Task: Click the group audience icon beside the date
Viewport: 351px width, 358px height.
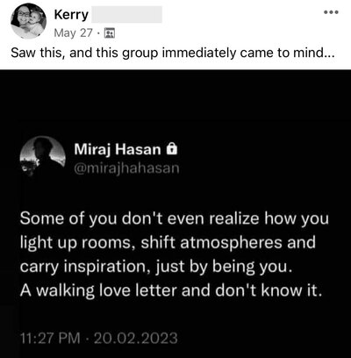Action: tap(110, 33)
